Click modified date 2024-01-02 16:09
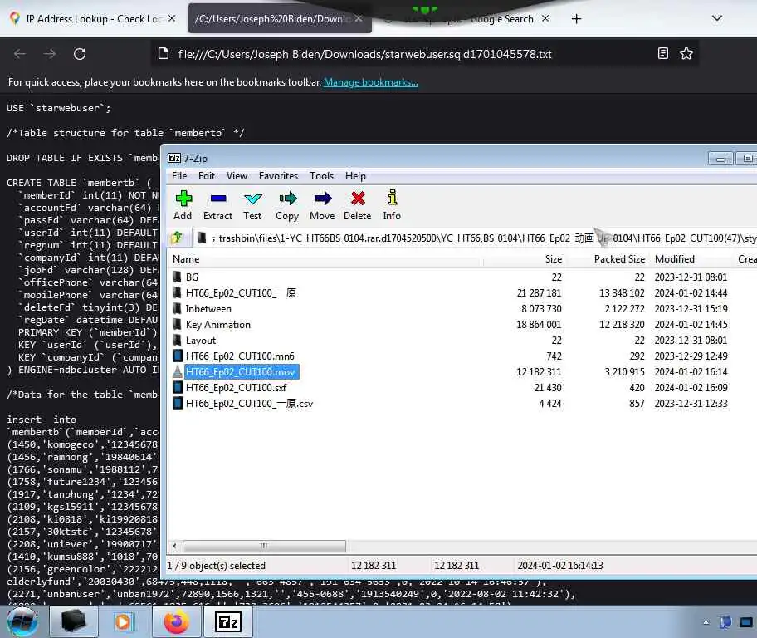 point(691,388)
